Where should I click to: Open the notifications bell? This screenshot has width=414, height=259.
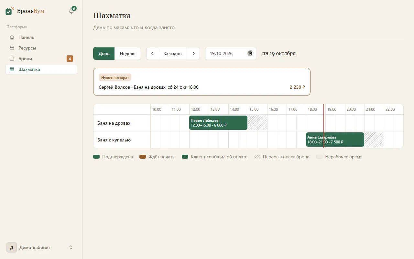click(x=71, y=11)
